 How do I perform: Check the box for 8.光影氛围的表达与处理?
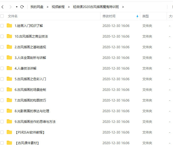coord(2,111)
